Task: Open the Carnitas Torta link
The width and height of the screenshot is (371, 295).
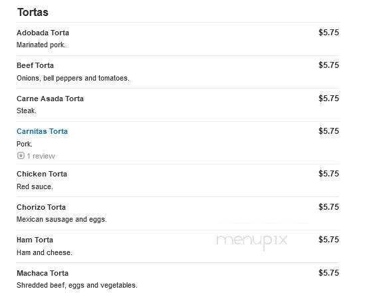Action: click(42, 131)
